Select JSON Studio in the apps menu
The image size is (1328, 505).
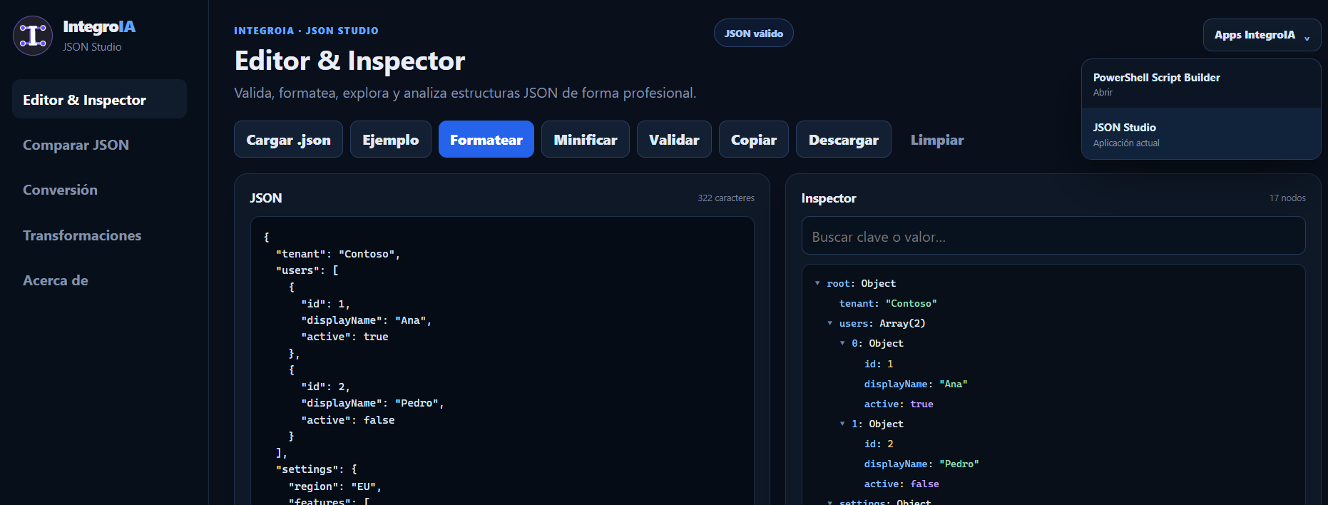point(1201,134)
